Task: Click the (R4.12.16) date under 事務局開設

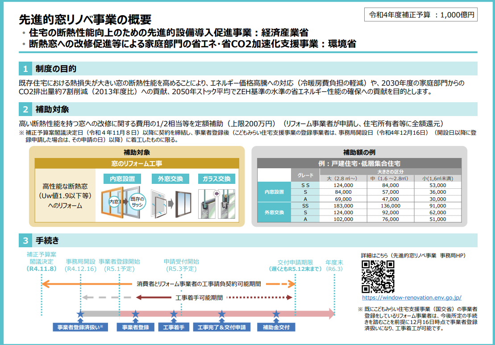Action: (x=80, y=269)
